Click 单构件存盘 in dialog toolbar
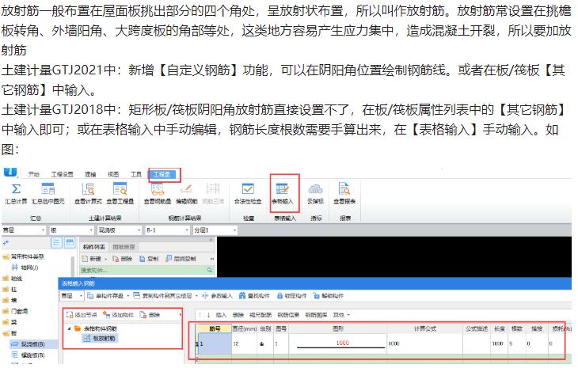This screenshot has height=368, width=578. coord(105,296)
